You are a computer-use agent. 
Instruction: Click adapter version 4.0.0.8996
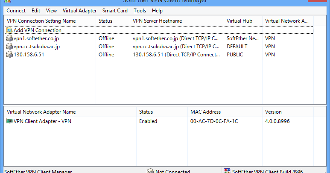click(277, 121)
